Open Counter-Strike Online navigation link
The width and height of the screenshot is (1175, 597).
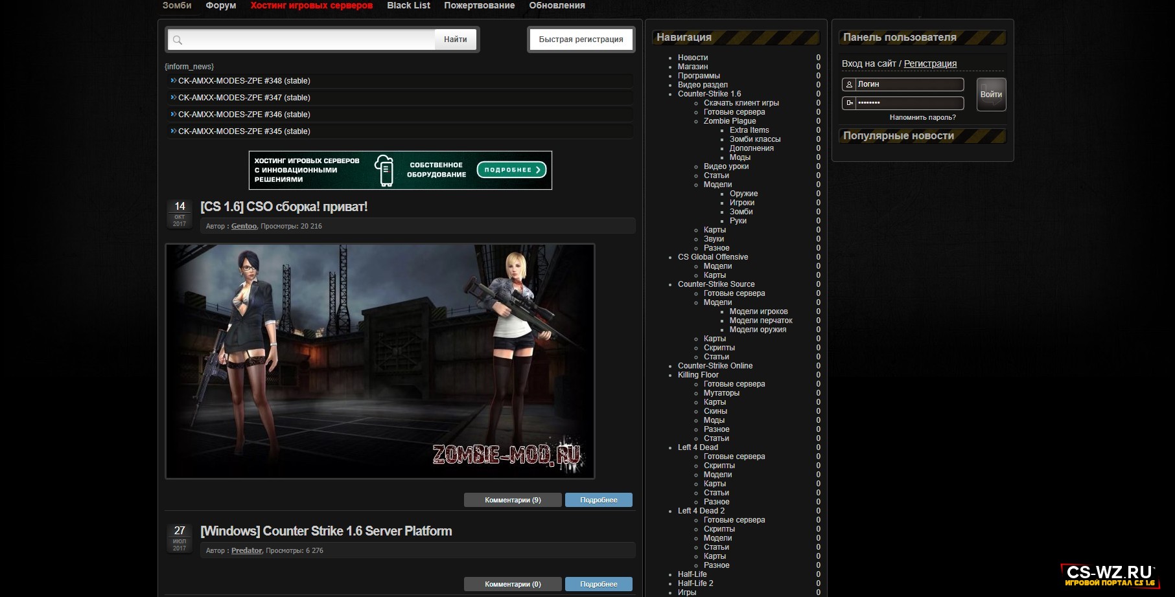[715, 366]
